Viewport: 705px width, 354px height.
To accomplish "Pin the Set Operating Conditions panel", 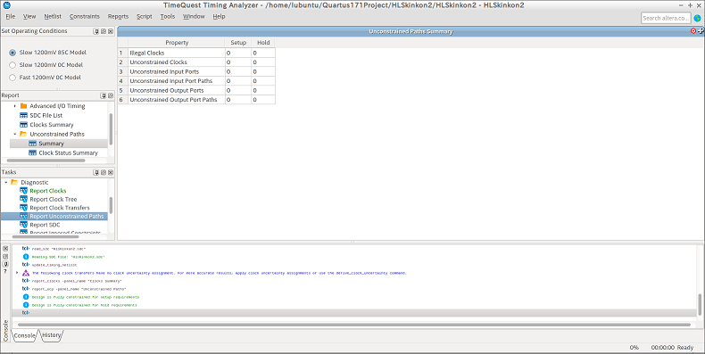I will point(96,31).
